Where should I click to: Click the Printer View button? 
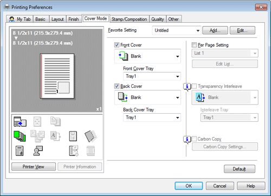[34, 167]
